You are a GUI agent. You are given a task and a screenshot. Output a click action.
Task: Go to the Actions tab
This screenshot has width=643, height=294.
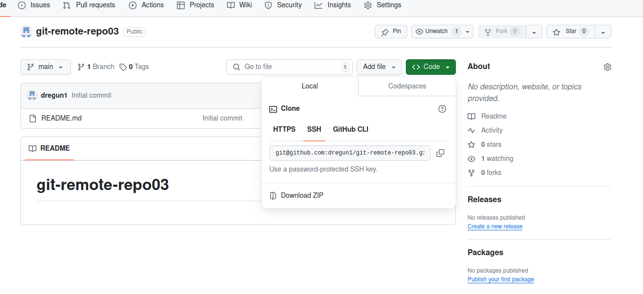tap(146, 5)
